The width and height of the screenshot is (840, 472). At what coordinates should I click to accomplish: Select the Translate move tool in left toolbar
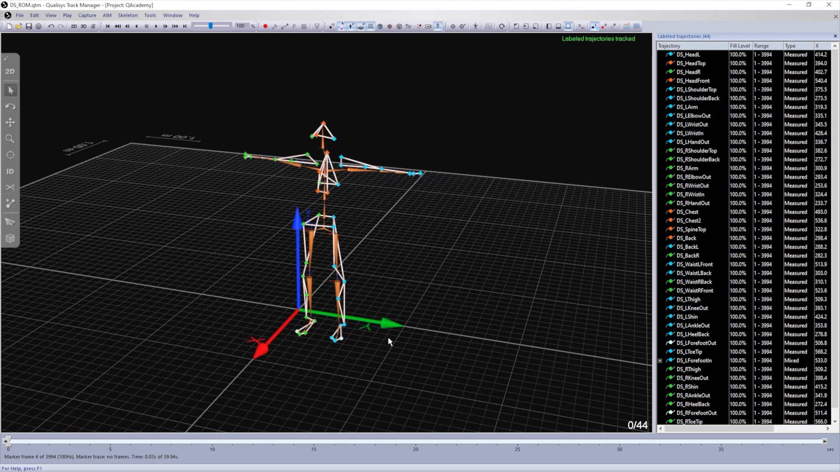(10, 123)
